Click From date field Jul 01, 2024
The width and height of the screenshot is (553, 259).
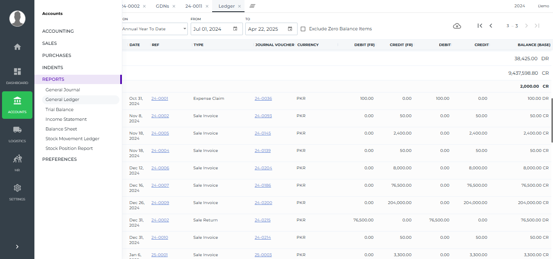[217, 29]
